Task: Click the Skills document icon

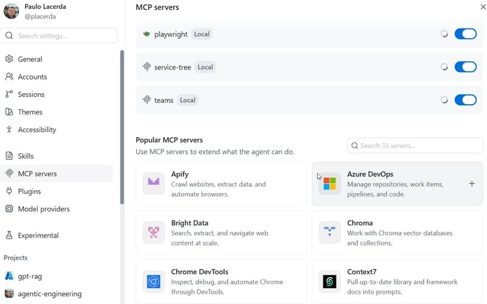Action: point(9,156)
